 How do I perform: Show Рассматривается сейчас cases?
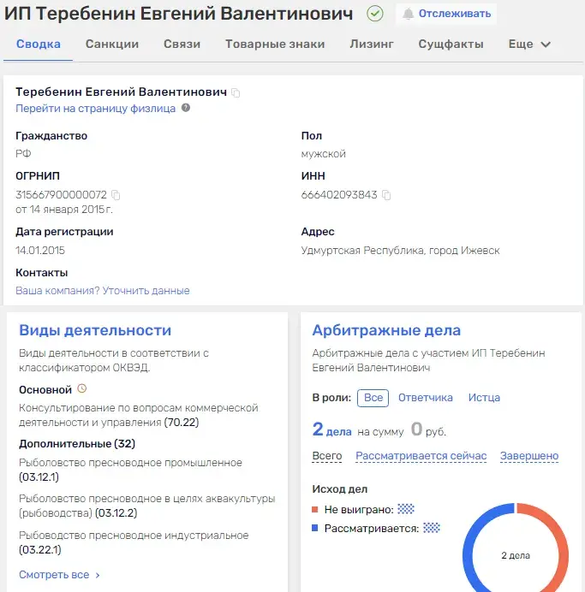click(421, 456)
